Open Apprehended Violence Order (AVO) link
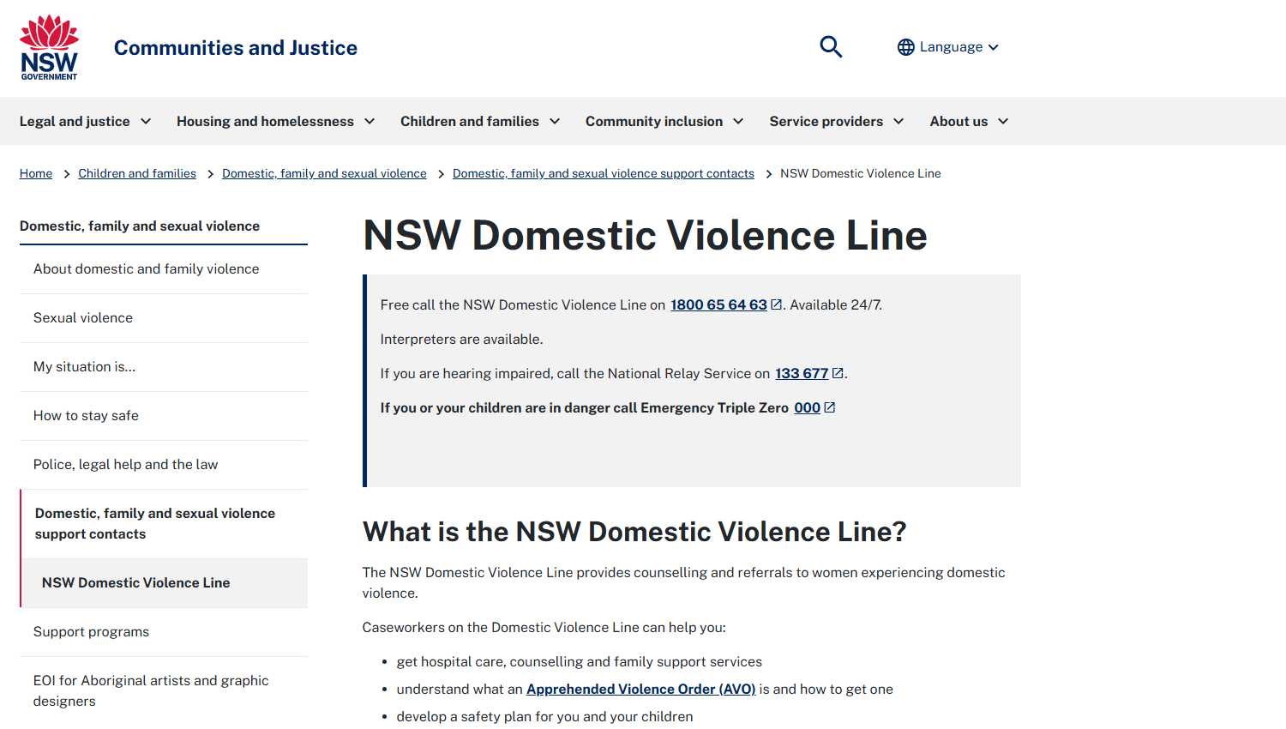The height and width of the screenshot is (729, 1286). click(x=640, y=689)
